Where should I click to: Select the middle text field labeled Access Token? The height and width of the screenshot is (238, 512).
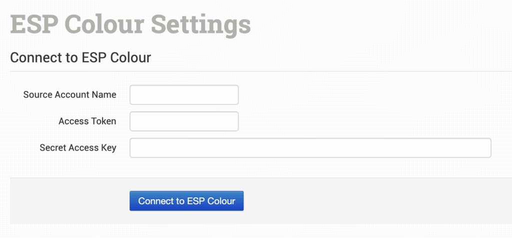184,121
